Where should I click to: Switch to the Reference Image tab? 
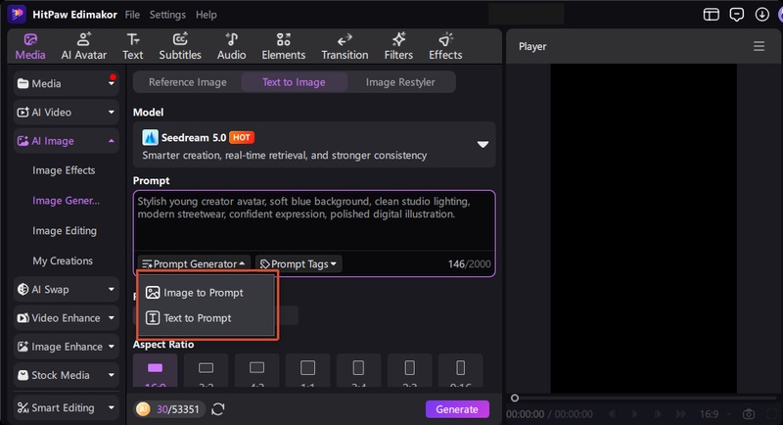187,82
